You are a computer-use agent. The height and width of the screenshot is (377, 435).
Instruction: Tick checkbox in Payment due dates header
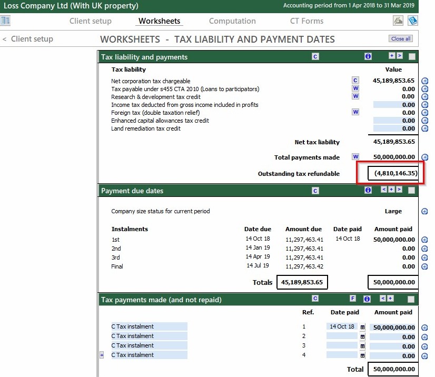coord(412,191)
